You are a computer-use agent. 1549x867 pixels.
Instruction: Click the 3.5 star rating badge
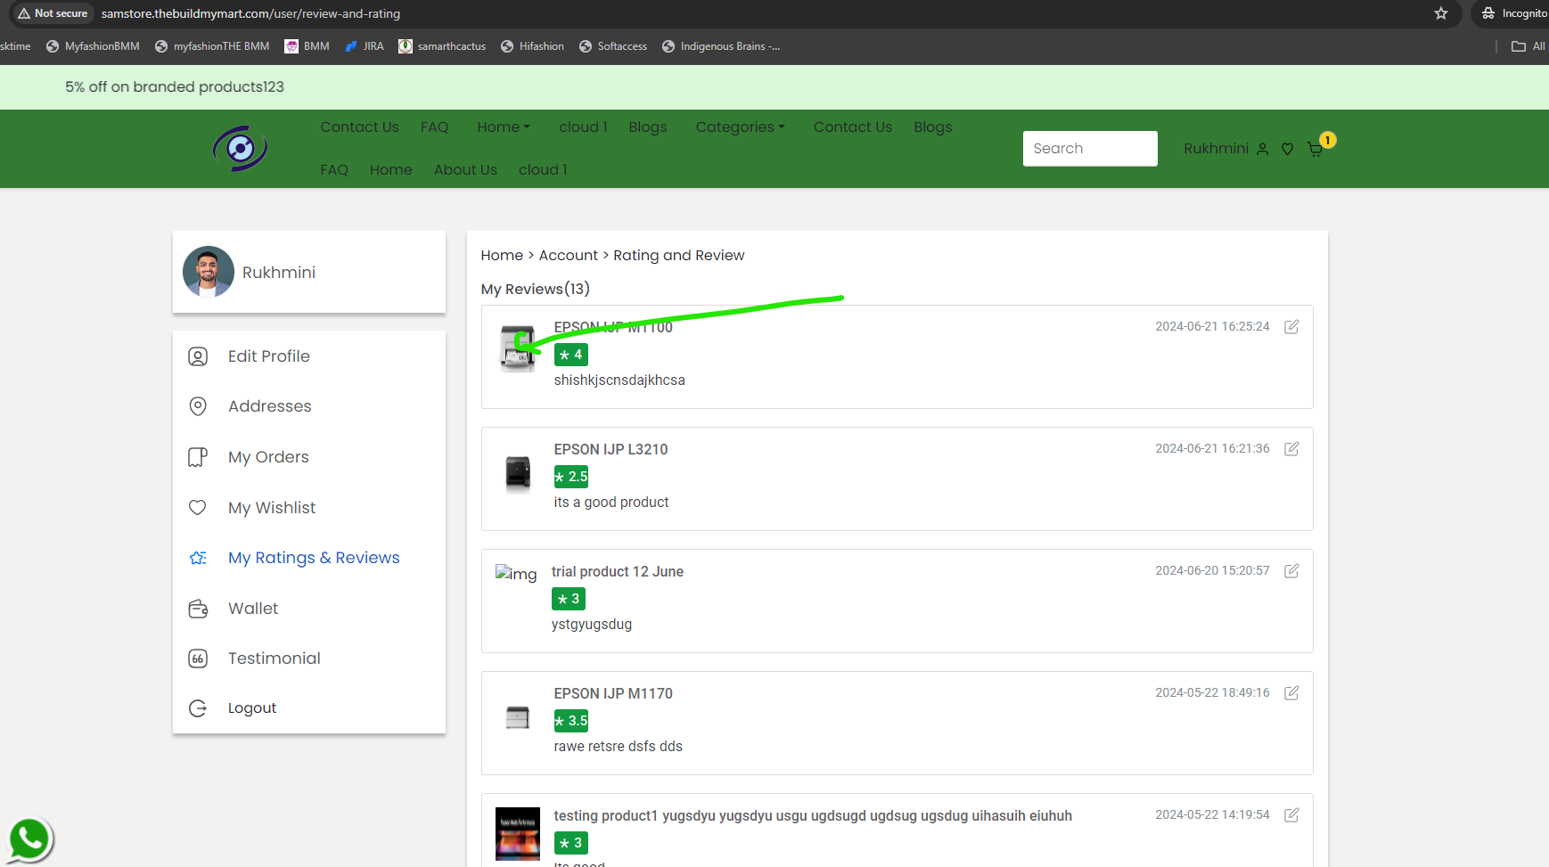pyautogui.click(x=571, y=721)
